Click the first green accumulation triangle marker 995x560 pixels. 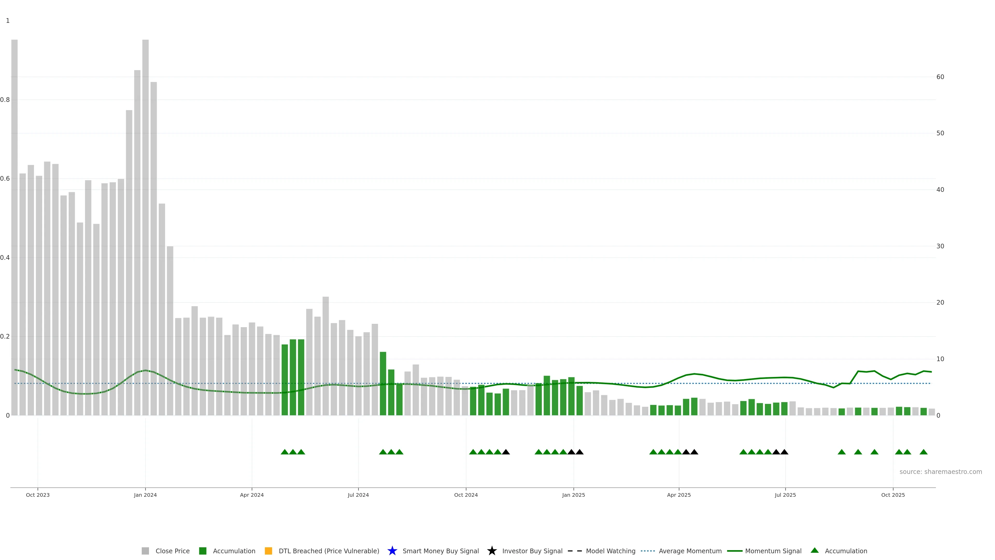(285, 452)
